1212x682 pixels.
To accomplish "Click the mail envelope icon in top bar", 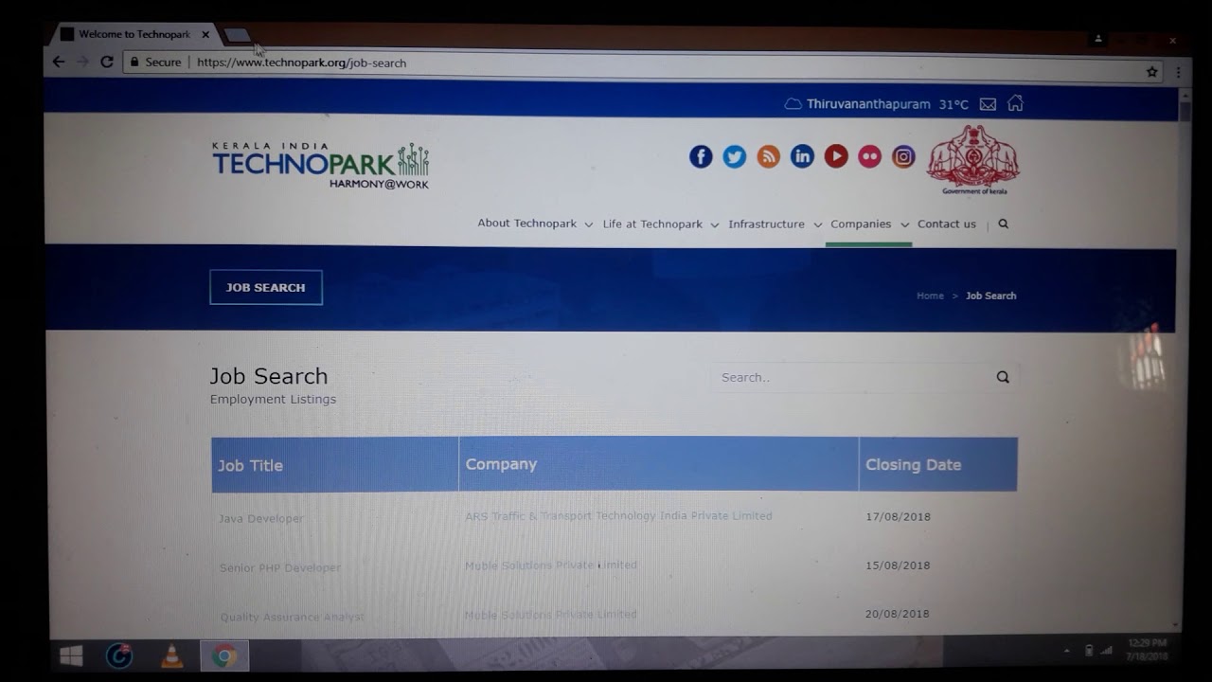I will [988, 104].
